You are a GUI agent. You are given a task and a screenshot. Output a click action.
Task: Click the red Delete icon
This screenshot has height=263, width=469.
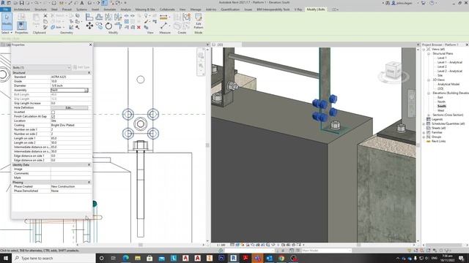139,28
